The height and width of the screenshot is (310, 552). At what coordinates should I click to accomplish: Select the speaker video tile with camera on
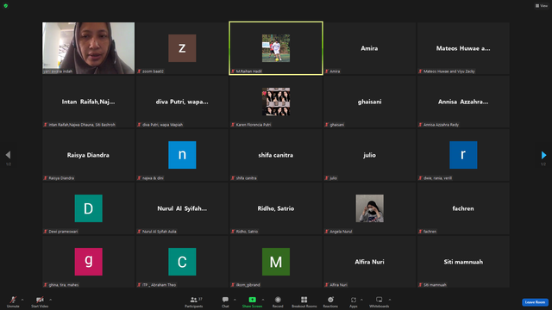[x=88, y=48]
